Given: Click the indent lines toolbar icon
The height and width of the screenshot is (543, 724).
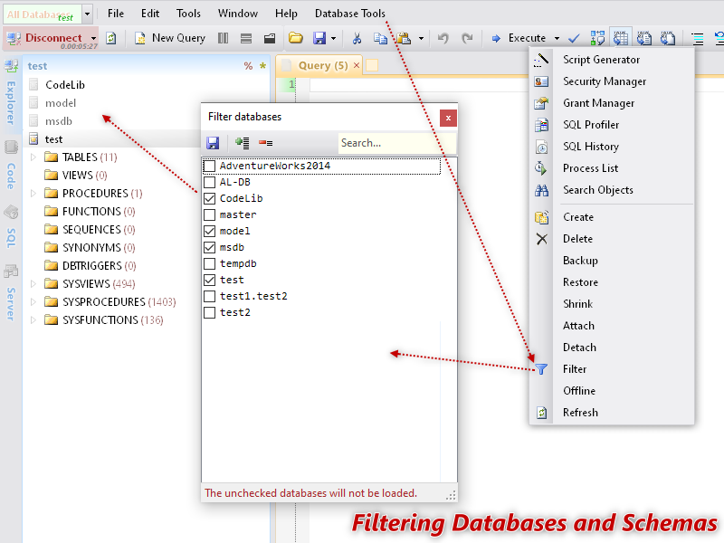Looking at the screenshot, I should [x=697, y=38].
